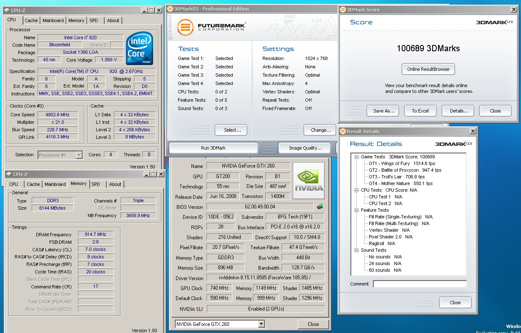Select GT3 - Troll's Lair result
This screenshot has height=333, width=521.
point(397,177)
